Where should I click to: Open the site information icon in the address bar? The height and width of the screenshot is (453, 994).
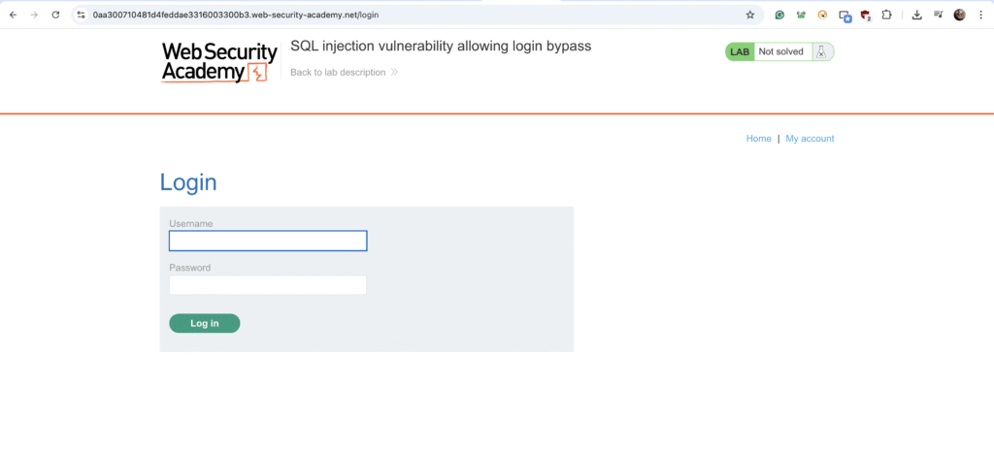click(x=82, y=15)
